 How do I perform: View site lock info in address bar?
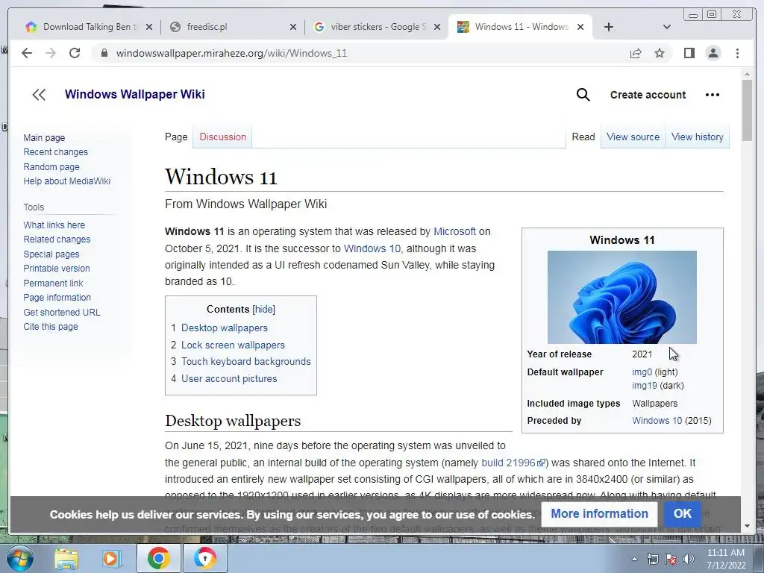104,53
